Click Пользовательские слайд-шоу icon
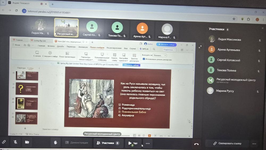266x150 pixels. pyautogui.click(x=102, y=57)
